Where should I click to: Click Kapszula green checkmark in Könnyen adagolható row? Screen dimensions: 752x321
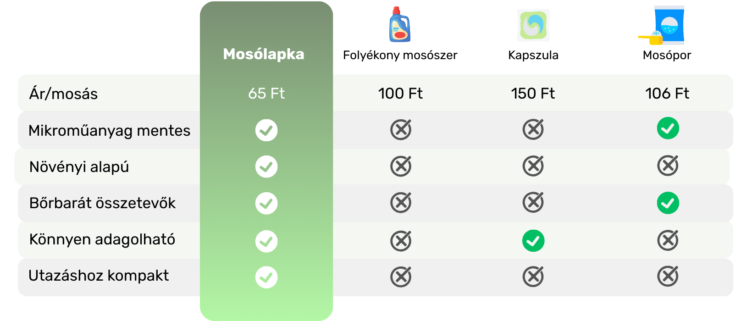pyautogui.click(x=533, y=241)
